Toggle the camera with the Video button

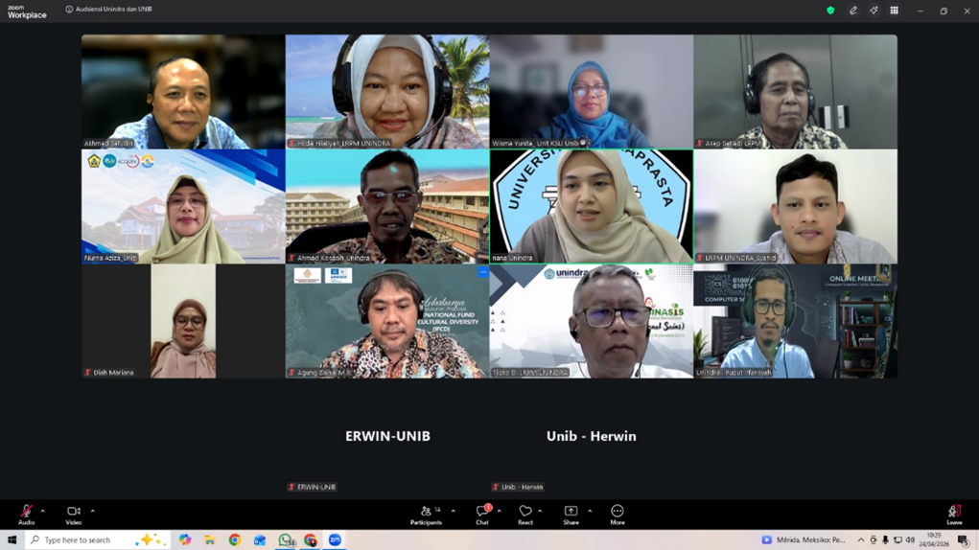coord(73,513)
